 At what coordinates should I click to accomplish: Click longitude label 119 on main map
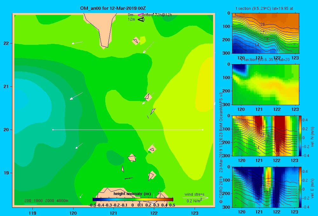point(32,213)
